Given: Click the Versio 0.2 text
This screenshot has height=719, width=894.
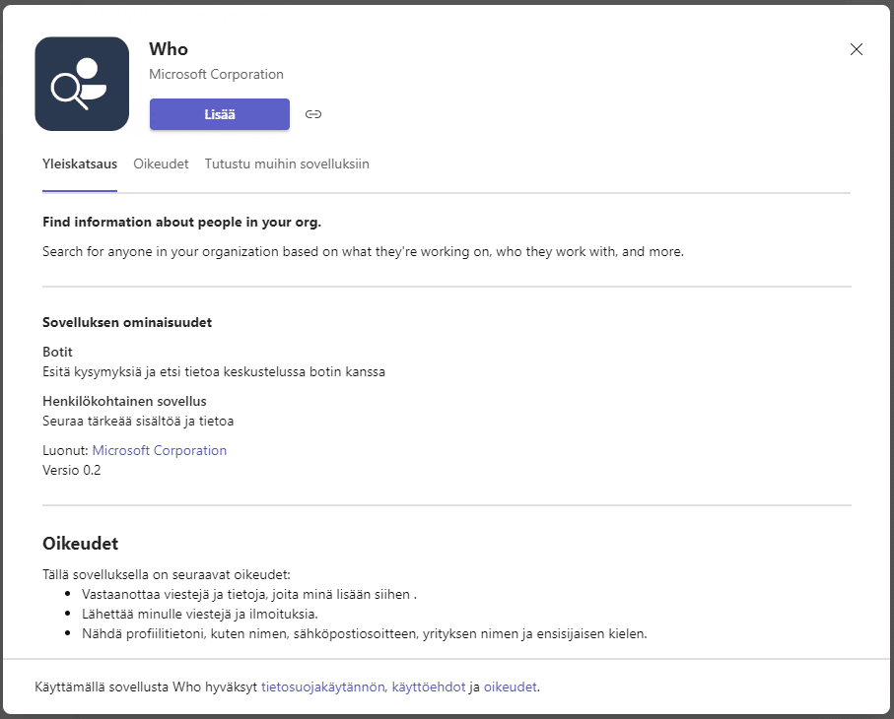Looking at the screenshot, I should (72, 470).
